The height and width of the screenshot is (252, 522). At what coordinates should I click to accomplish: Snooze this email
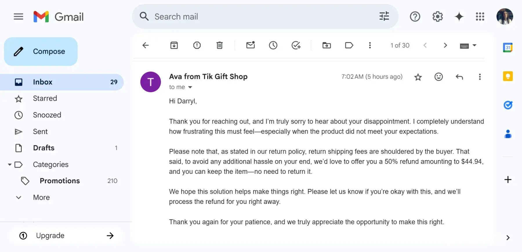point(273,45)
